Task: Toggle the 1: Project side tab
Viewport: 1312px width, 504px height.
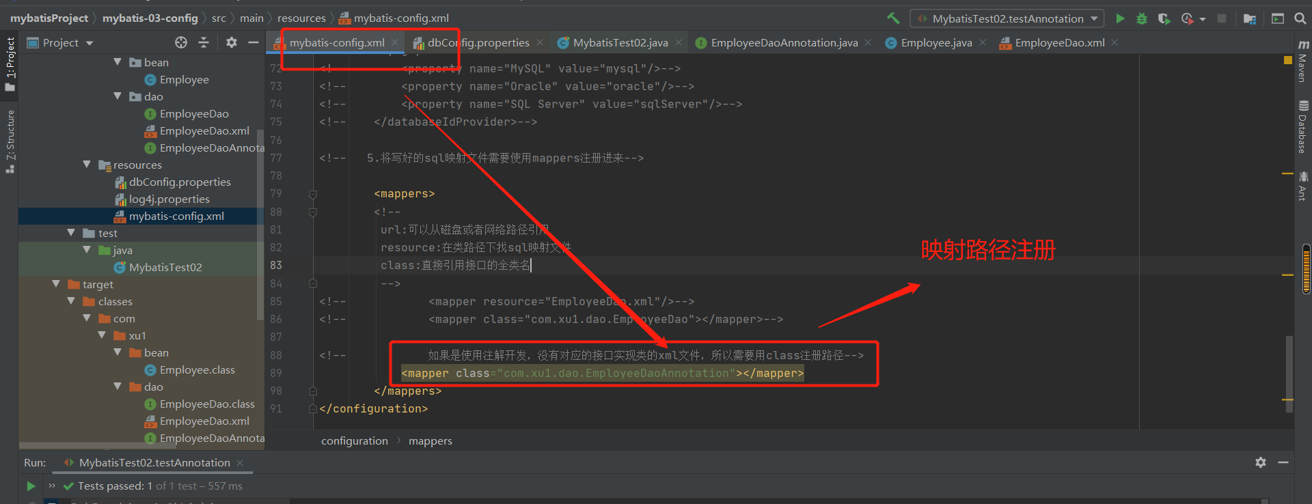Action: [10, 64]
